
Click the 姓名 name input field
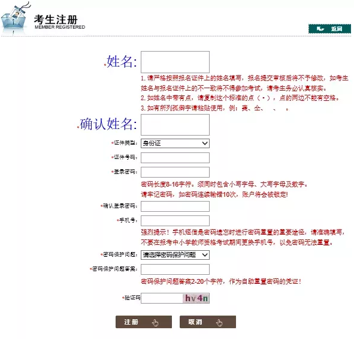point(175,62)
